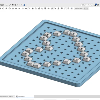Click the globe public-document icon

pyautogui.click(x=13, y=5)
